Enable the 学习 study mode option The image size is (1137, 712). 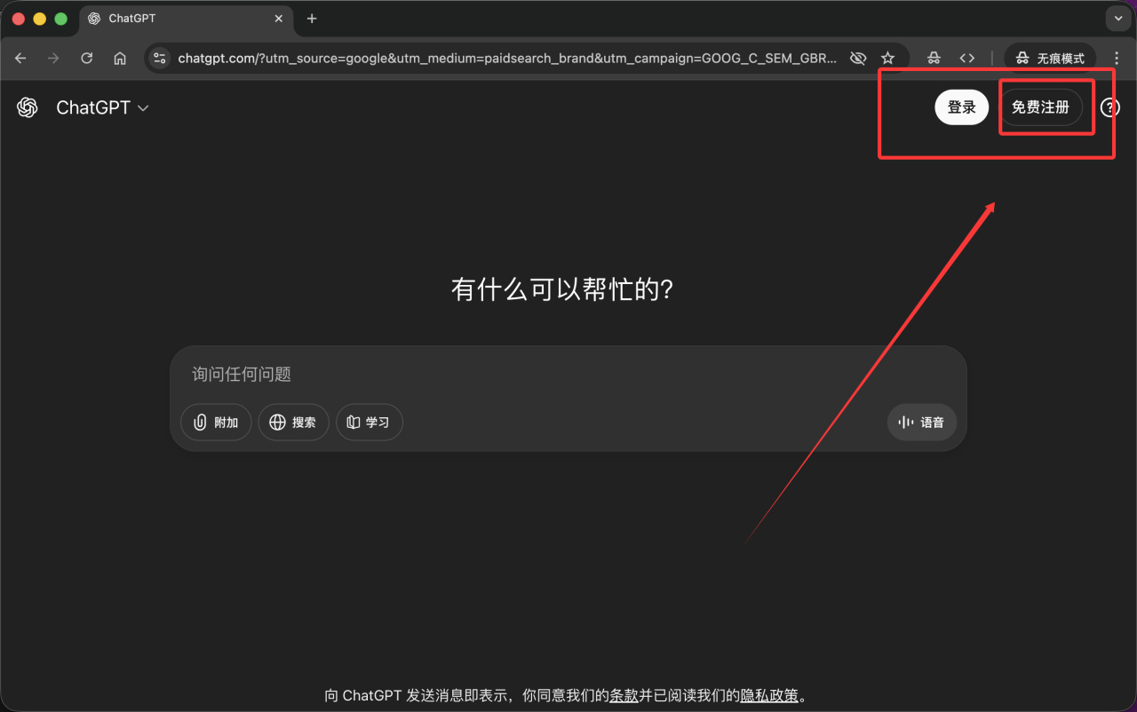point(370,423)
